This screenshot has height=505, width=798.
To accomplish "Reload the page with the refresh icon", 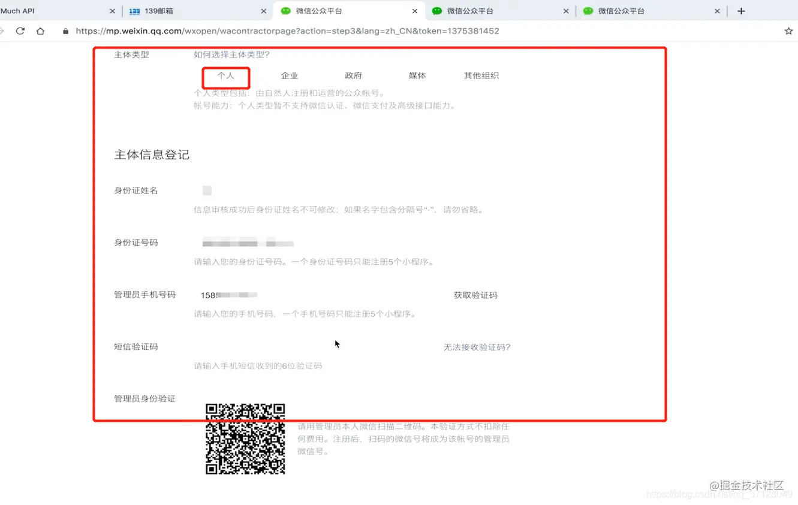I will (x=20, y=31).
